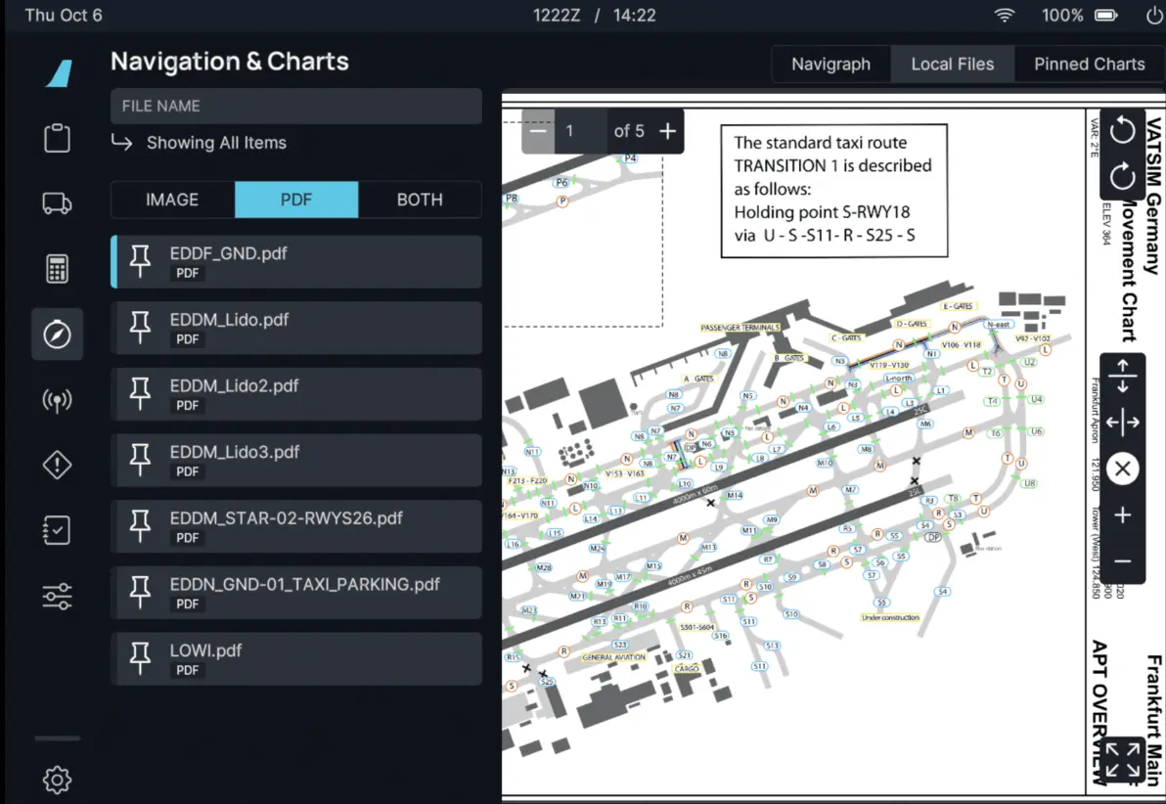Click the page number 1 field

pyautogui.click(x=580, y=132)
